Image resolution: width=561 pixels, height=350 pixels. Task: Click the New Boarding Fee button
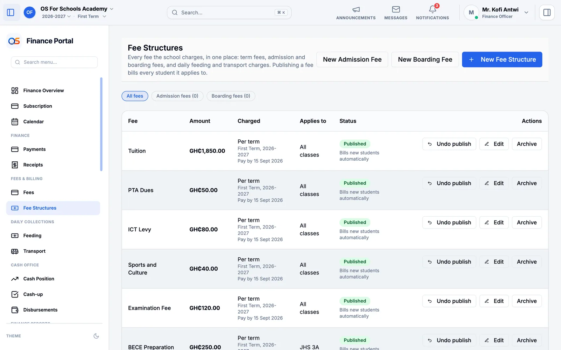[425, 59]
